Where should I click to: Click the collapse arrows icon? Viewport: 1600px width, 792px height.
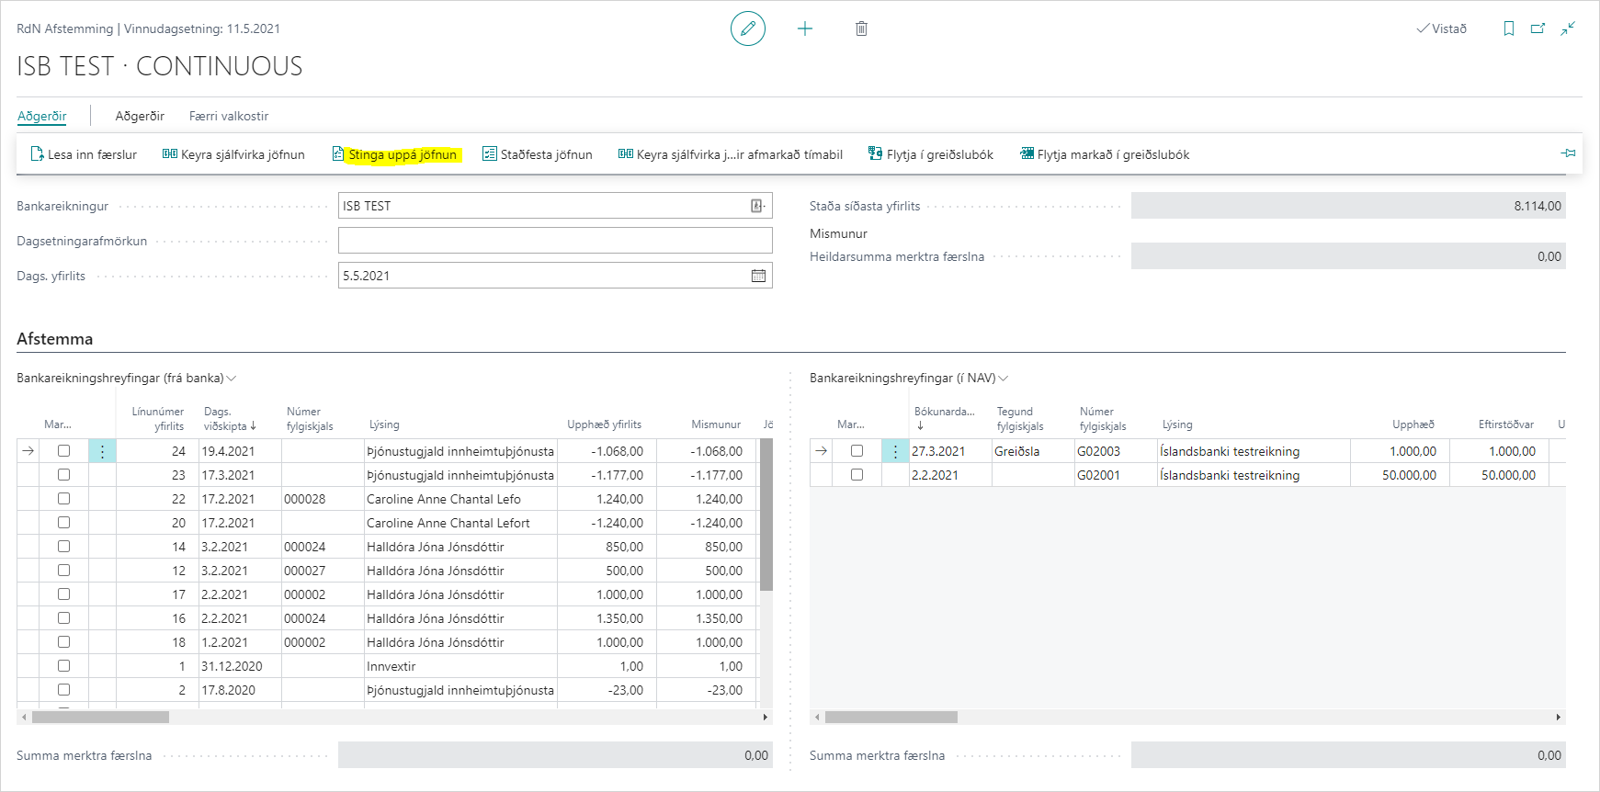[1568, 28]
